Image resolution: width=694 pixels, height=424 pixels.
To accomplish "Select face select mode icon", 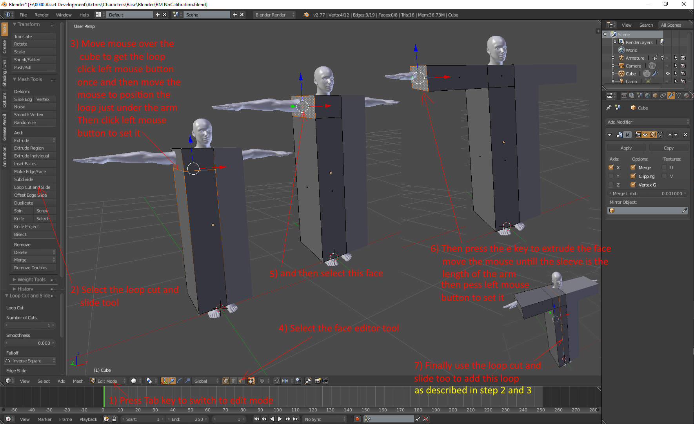I will coord(241,381).
